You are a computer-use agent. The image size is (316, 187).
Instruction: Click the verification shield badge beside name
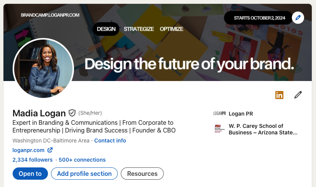pos(72,113)
